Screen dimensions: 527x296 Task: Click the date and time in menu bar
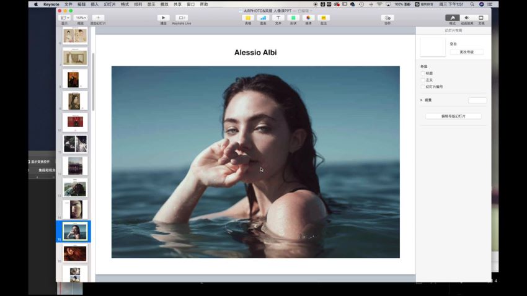451,4
